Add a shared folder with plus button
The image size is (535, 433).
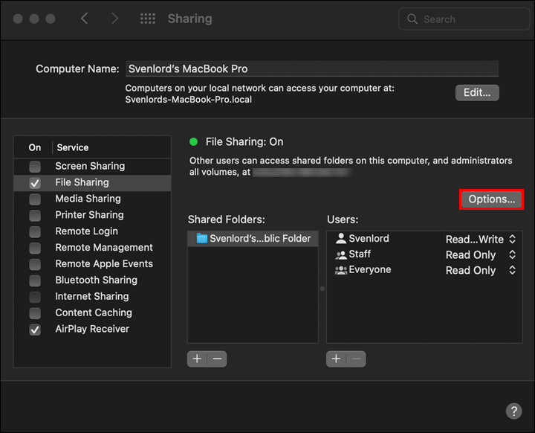pos(197,359)
